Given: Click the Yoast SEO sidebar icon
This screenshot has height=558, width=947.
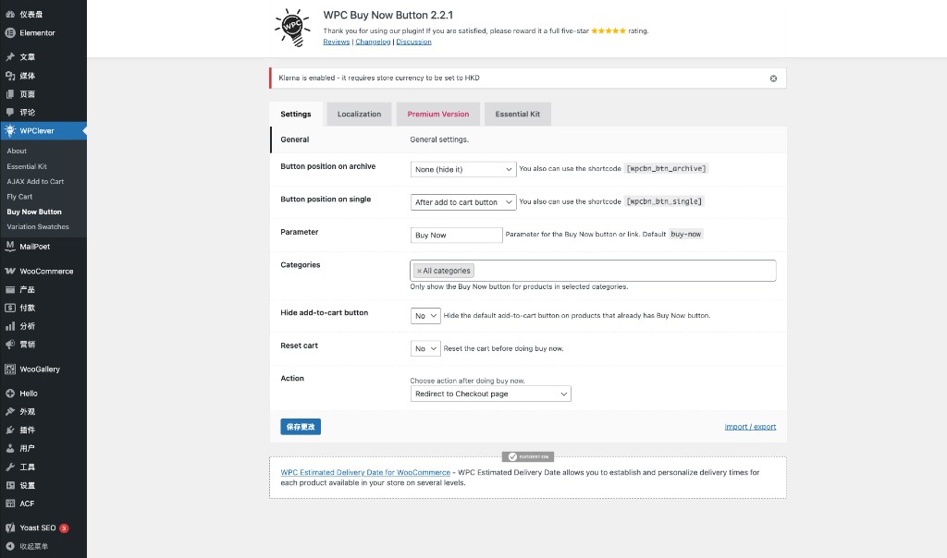Looking at the screenshot, I should (10, 528).
